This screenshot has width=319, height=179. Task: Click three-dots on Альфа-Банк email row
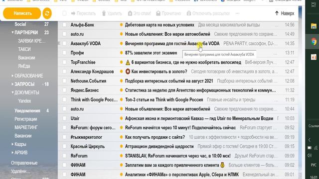coord(276,26)
